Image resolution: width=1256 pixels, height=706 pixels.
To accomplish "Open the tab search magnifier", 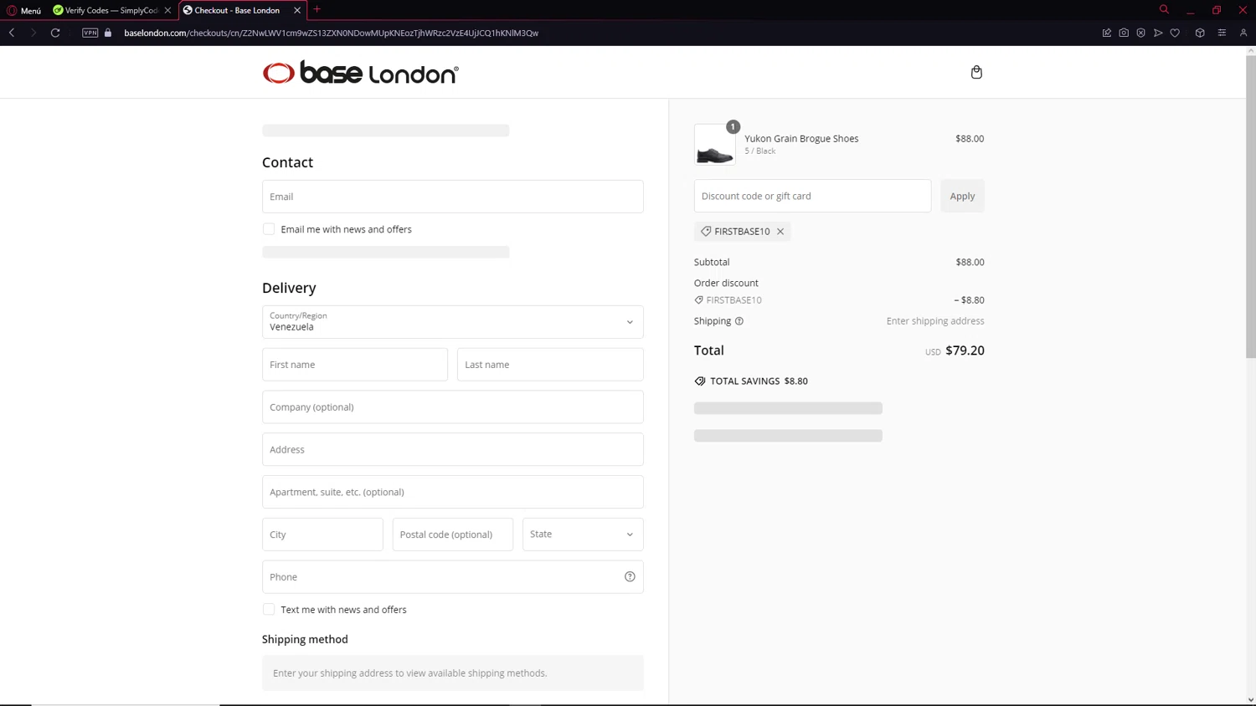I will coord(1164,10).
